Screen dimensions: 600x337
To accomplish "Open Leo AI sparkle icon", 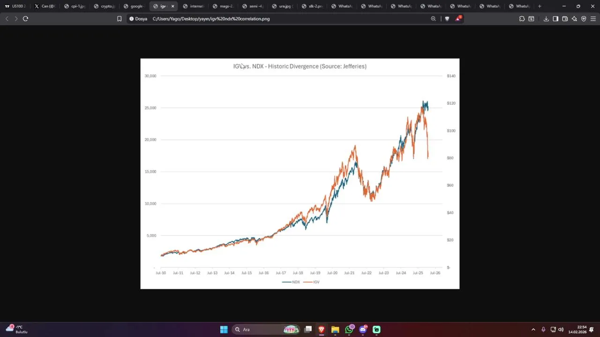I will (x=574, y=19).
